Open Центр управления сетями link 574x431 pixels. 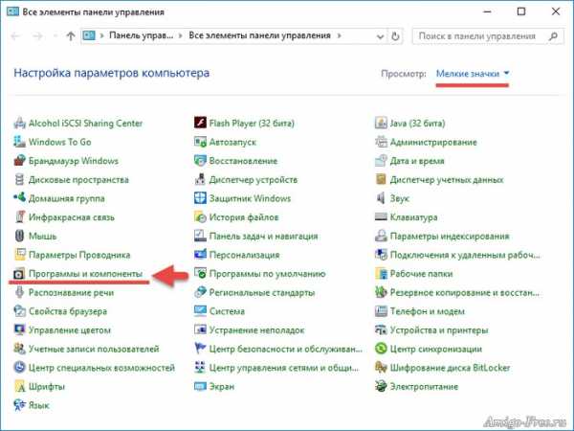[x=284, y=367]
